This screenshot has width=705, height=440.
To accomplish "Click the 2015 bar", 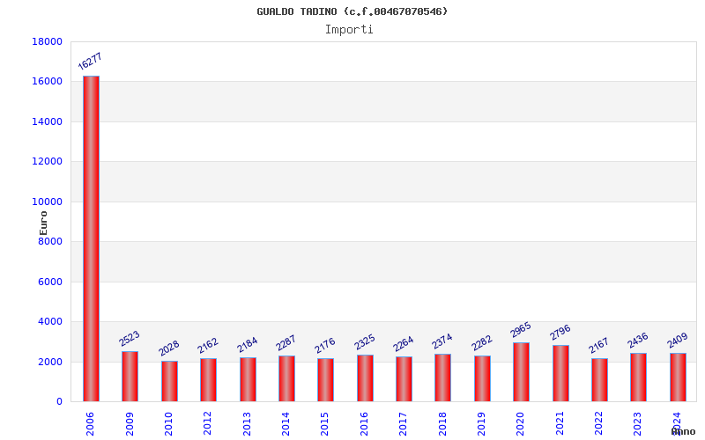I will click(x=325, y=380).
